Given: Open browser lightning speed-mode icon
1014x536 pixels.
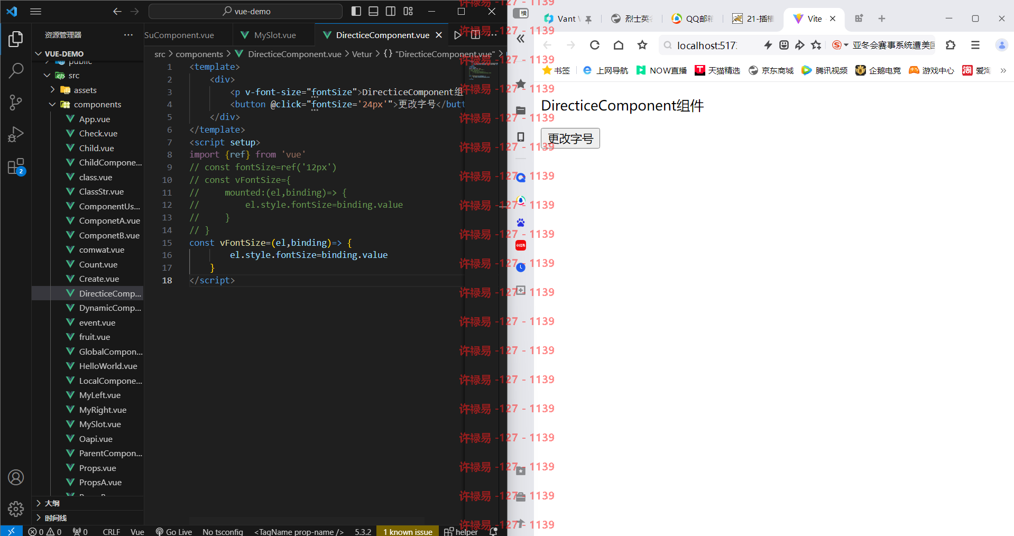Looking at the screenshot, I should tap(768, 45).
